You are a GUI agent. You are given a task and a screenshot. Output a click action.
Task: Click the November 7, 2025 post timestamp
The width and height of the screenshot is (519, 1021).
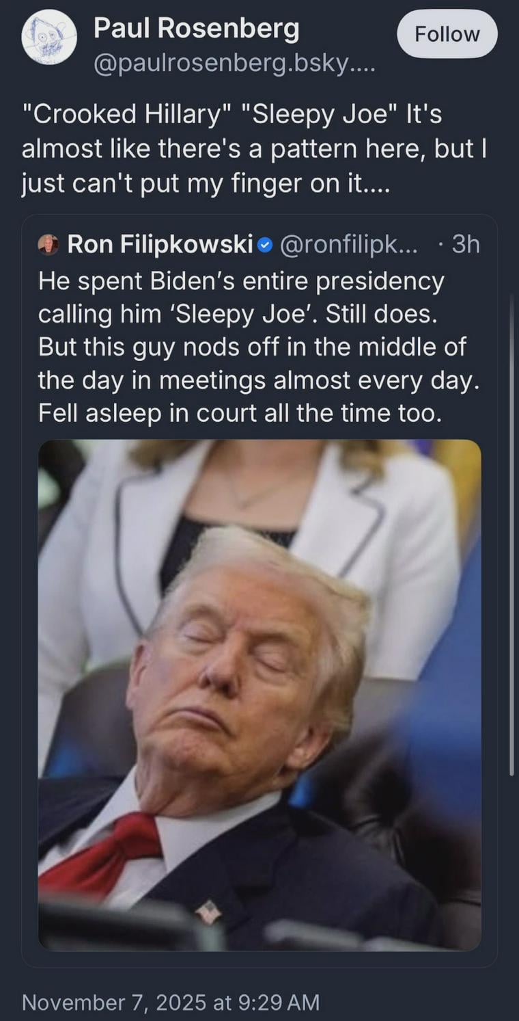click(171, 1003)
